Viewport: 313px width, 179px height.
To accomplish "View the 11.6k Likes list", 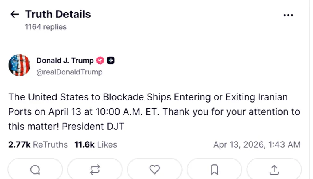I will [x=96, y=144].
